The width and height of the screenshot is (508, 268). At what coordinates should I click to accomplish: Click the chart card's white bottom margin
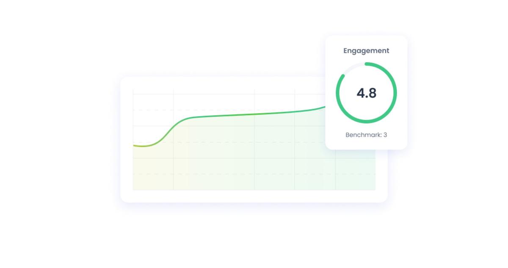254,196
